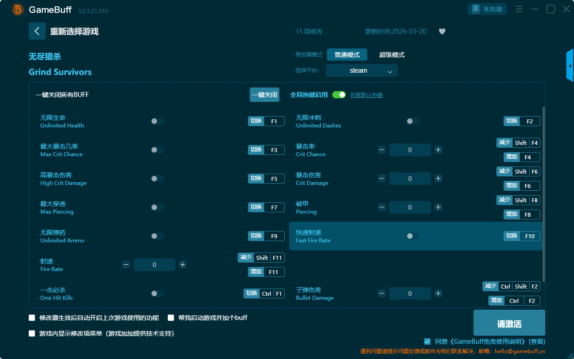This screenshot has width=574, height=359.
Task: Switch to 超级模式 tab
Action: click(x=391, y=55)
